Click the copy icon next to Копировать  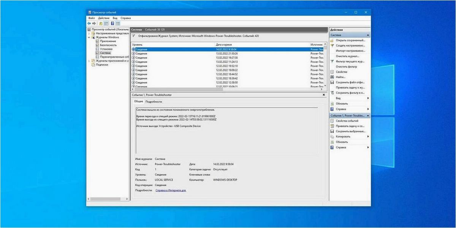pos(332,137)
